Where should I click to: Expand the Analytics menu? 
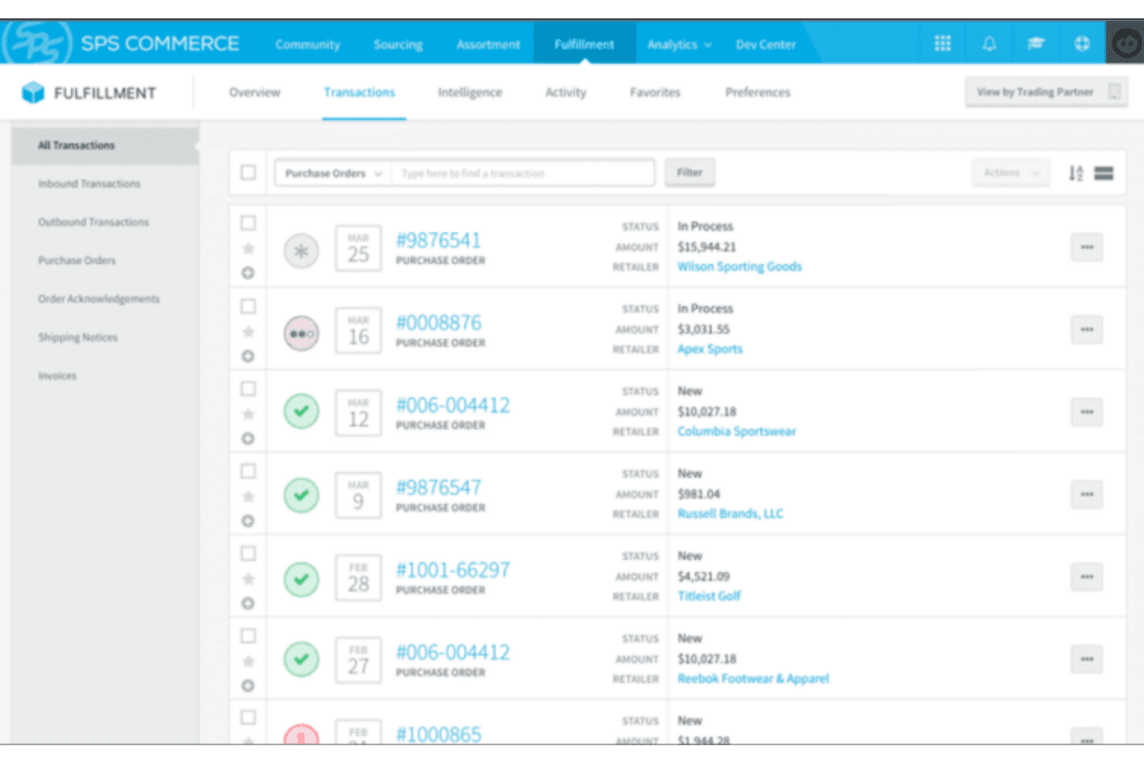679,45
